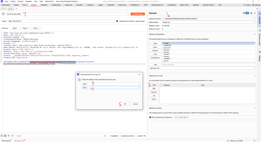Close Intruder tab 3
261x142 pixels.
tap(12, 9)
